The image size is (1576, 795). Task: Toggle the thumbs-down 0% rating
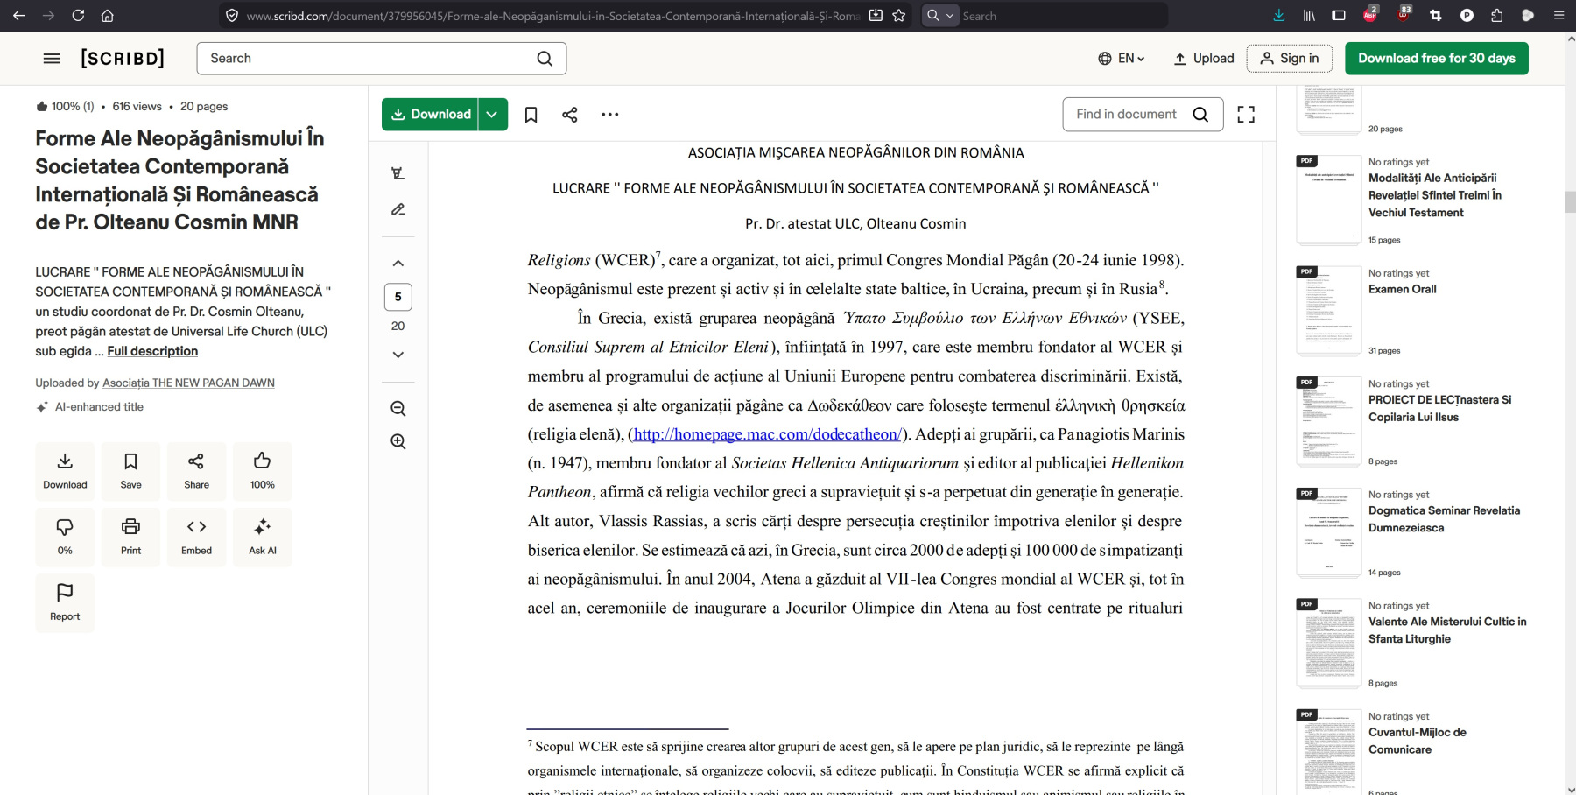[x=65, y=536]
